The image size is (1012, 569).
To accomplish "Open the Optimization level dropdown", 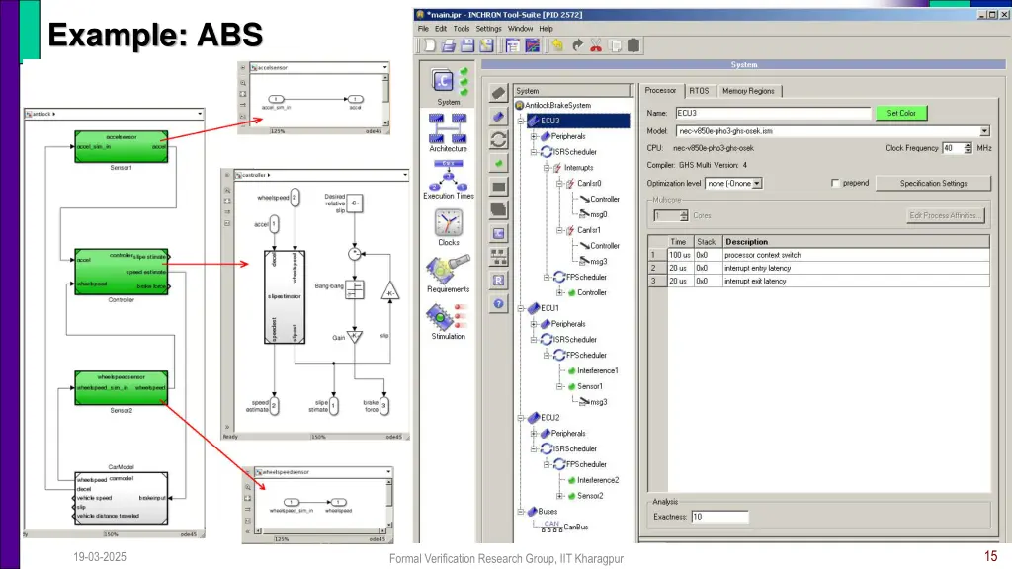I will [757, 183].
